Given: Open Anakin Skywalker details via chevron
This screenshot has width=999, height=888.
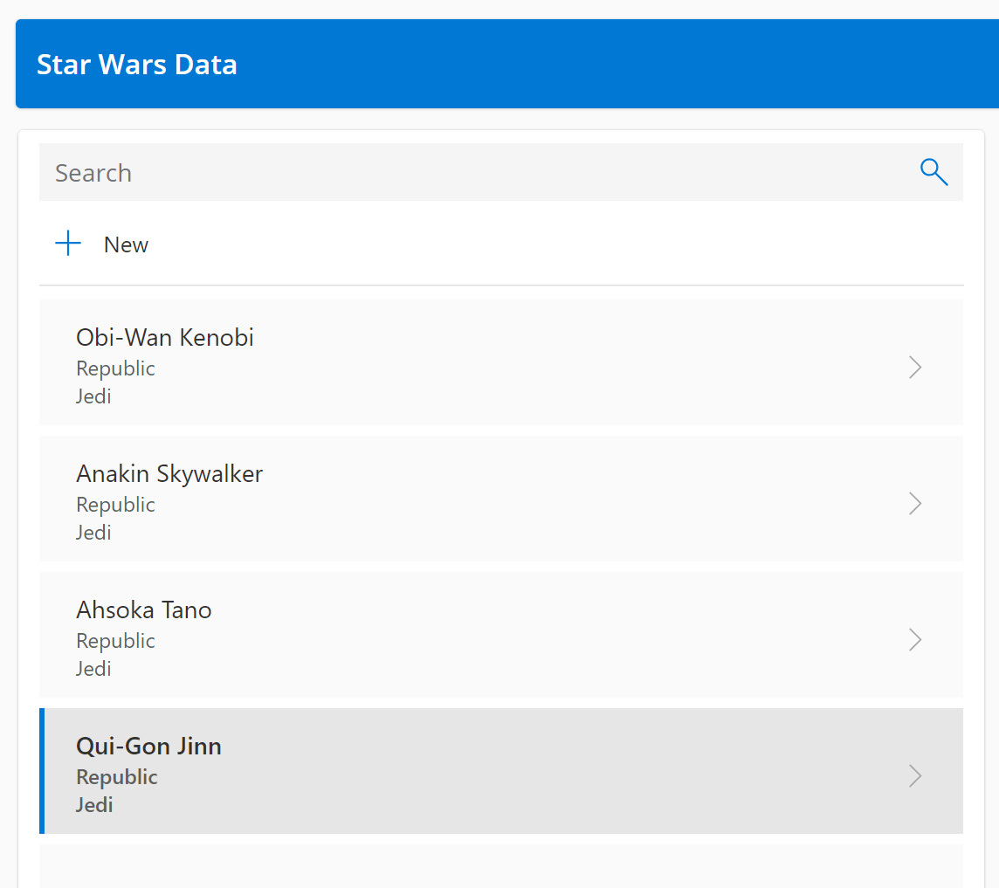Looking at the screenshot, I should pyautogui.click(x=915, y=504).
